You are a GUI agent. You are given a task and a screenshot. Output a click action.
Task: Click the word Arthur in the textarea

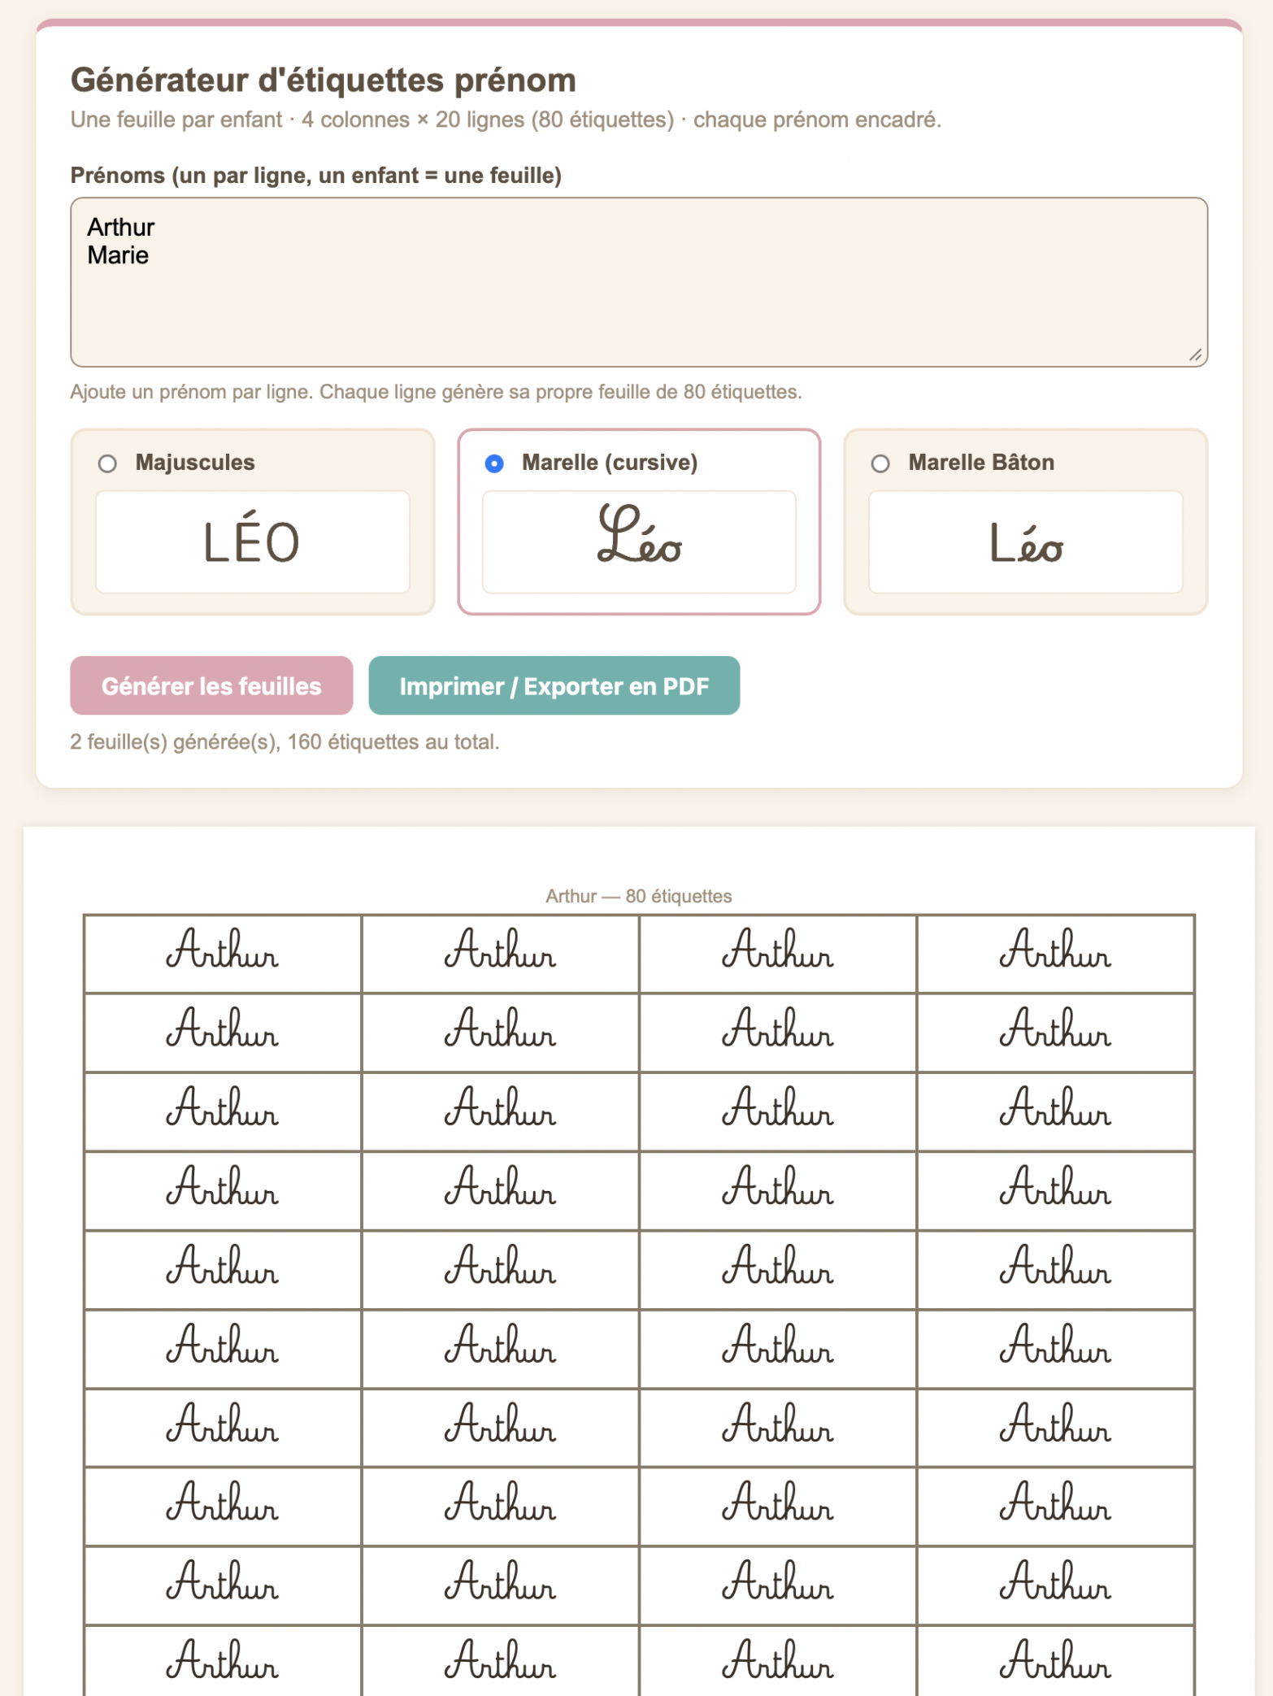121,227
